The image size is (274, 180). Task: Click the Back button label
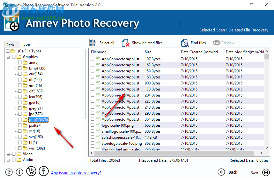click(x=233, y=172)
